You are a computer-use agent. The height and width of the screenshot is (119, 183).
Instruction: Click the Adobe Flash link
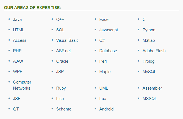click(x=154, y=51)
